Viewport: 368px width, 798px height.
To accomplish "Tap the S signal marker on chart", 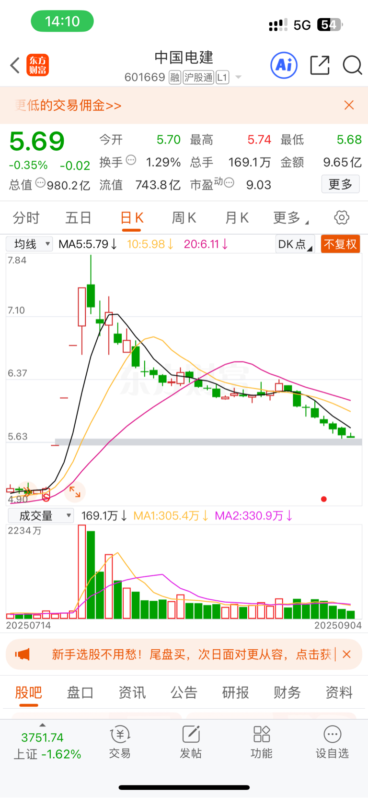I will click(46, 497).
